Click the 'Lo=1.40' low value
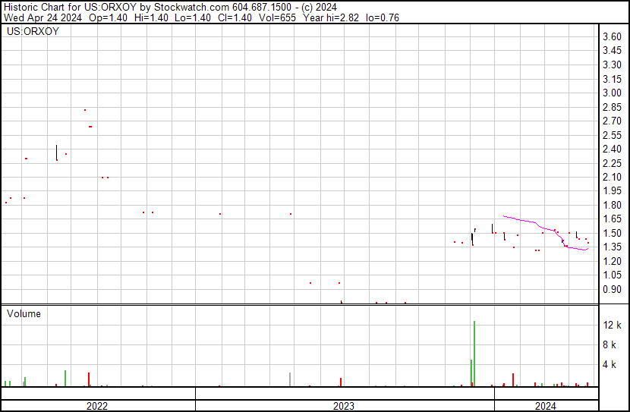This screenshot has width=630, height=412. coord(194,17)
